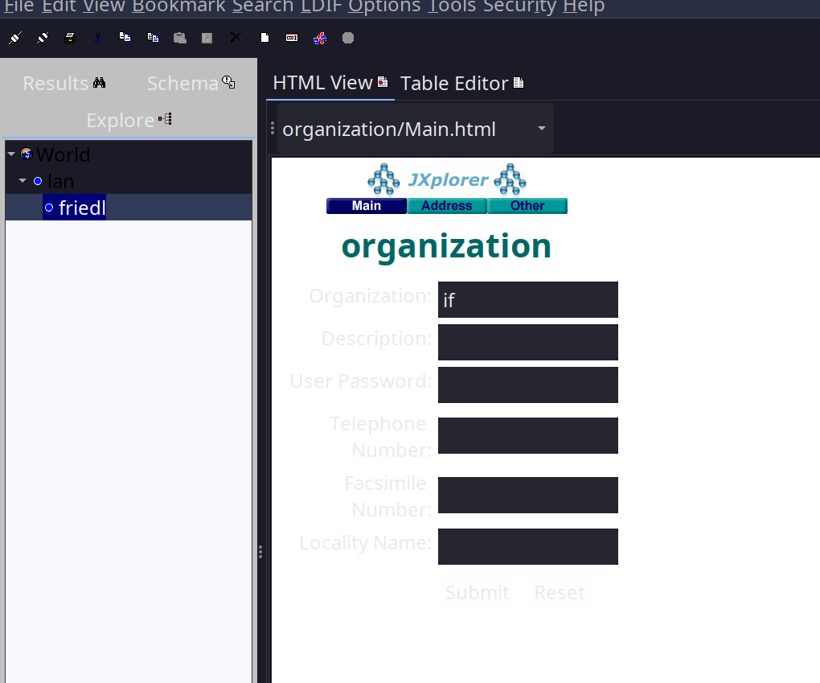Click the Disconnect toolbar icon

[x=43, y=38]
